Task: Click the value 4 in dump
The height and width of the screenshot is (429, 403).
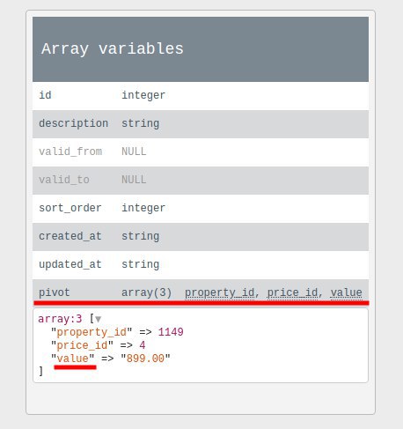Action: [x=143, y=345]
